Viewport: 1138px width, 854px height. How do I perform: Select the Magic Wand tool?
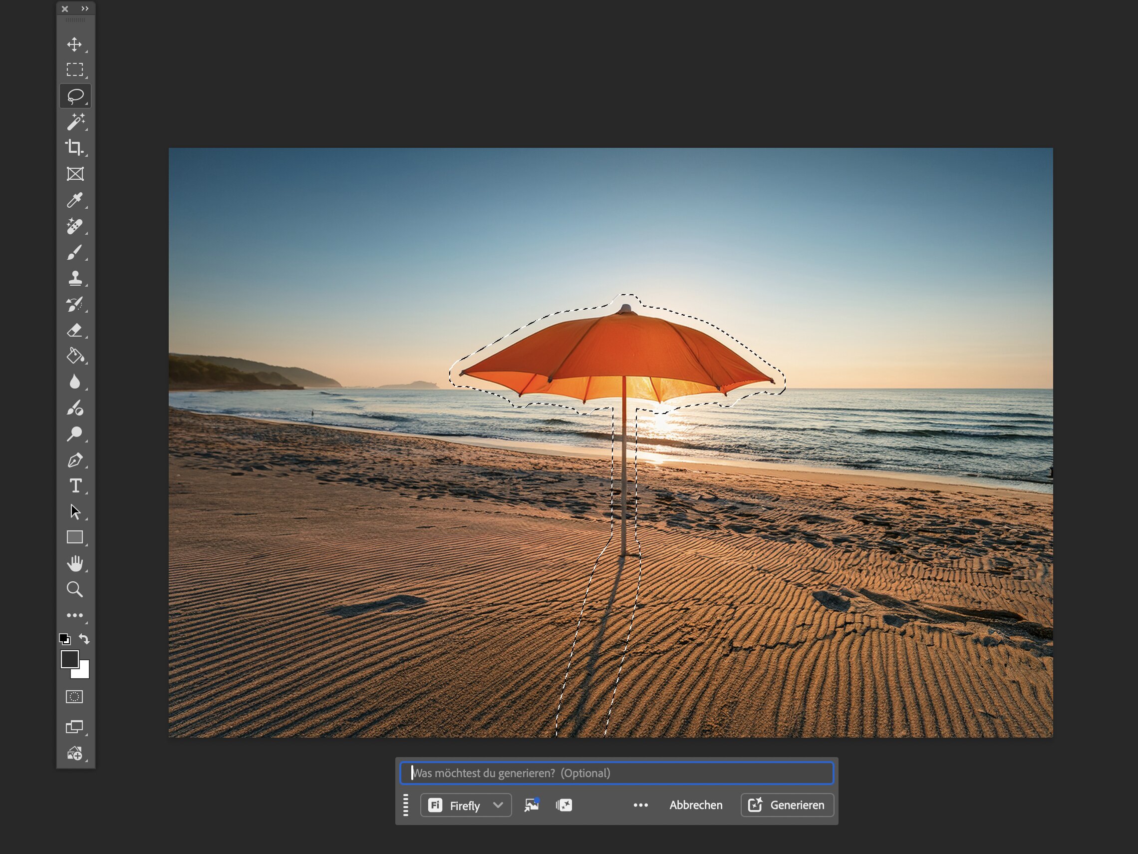(75, 122)
